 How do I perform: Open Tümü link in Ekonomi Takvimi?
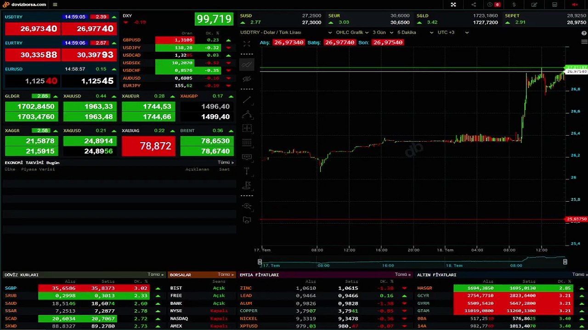(x=226, y=162)
